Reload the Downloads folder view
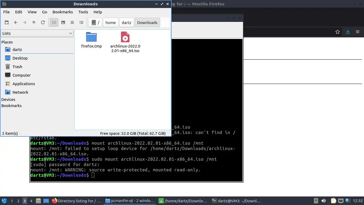 click(x=43, y=23)
